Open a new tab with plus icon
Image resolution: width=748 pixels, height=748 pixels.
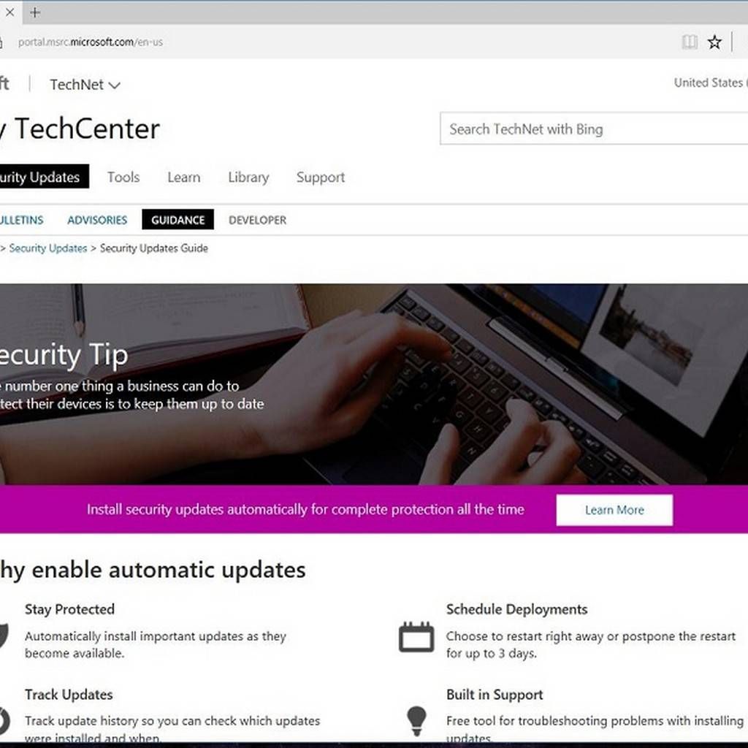35,12
